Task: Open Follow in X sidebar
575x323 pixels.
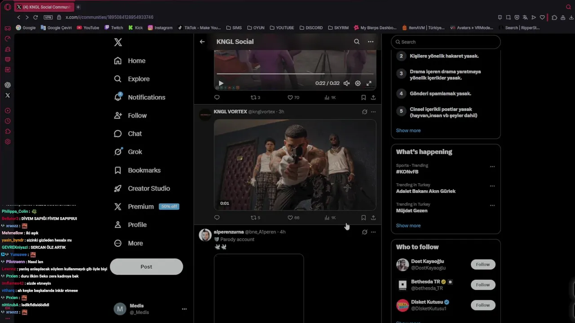Action: [130, 115]
